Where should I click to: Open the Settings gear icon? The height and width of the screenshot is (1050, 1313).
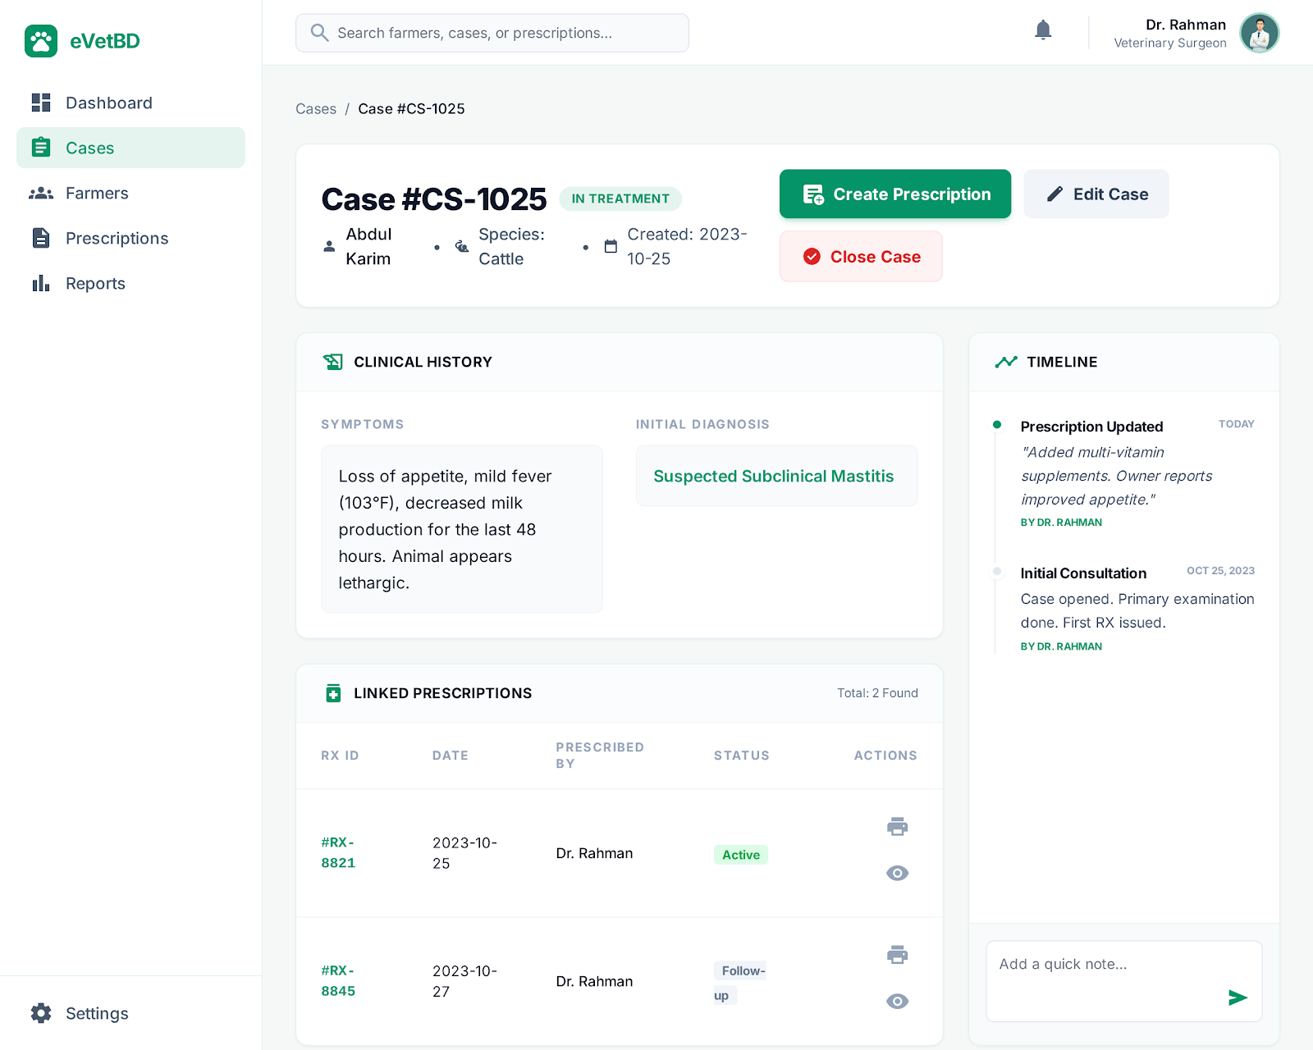[40, 1013]
